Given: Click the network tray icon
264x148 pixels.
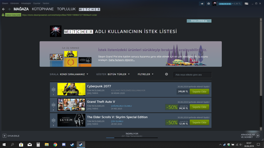Looking at the screenshot, I should tap(237, 144).
